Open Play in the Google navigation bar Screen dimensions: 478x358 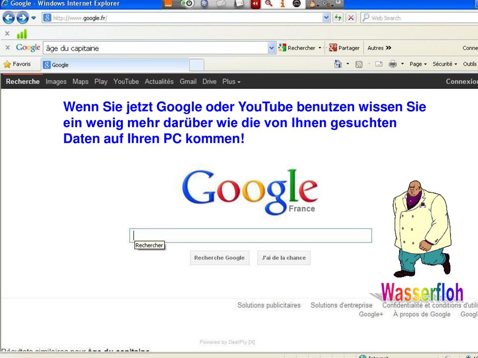(101, 82)
